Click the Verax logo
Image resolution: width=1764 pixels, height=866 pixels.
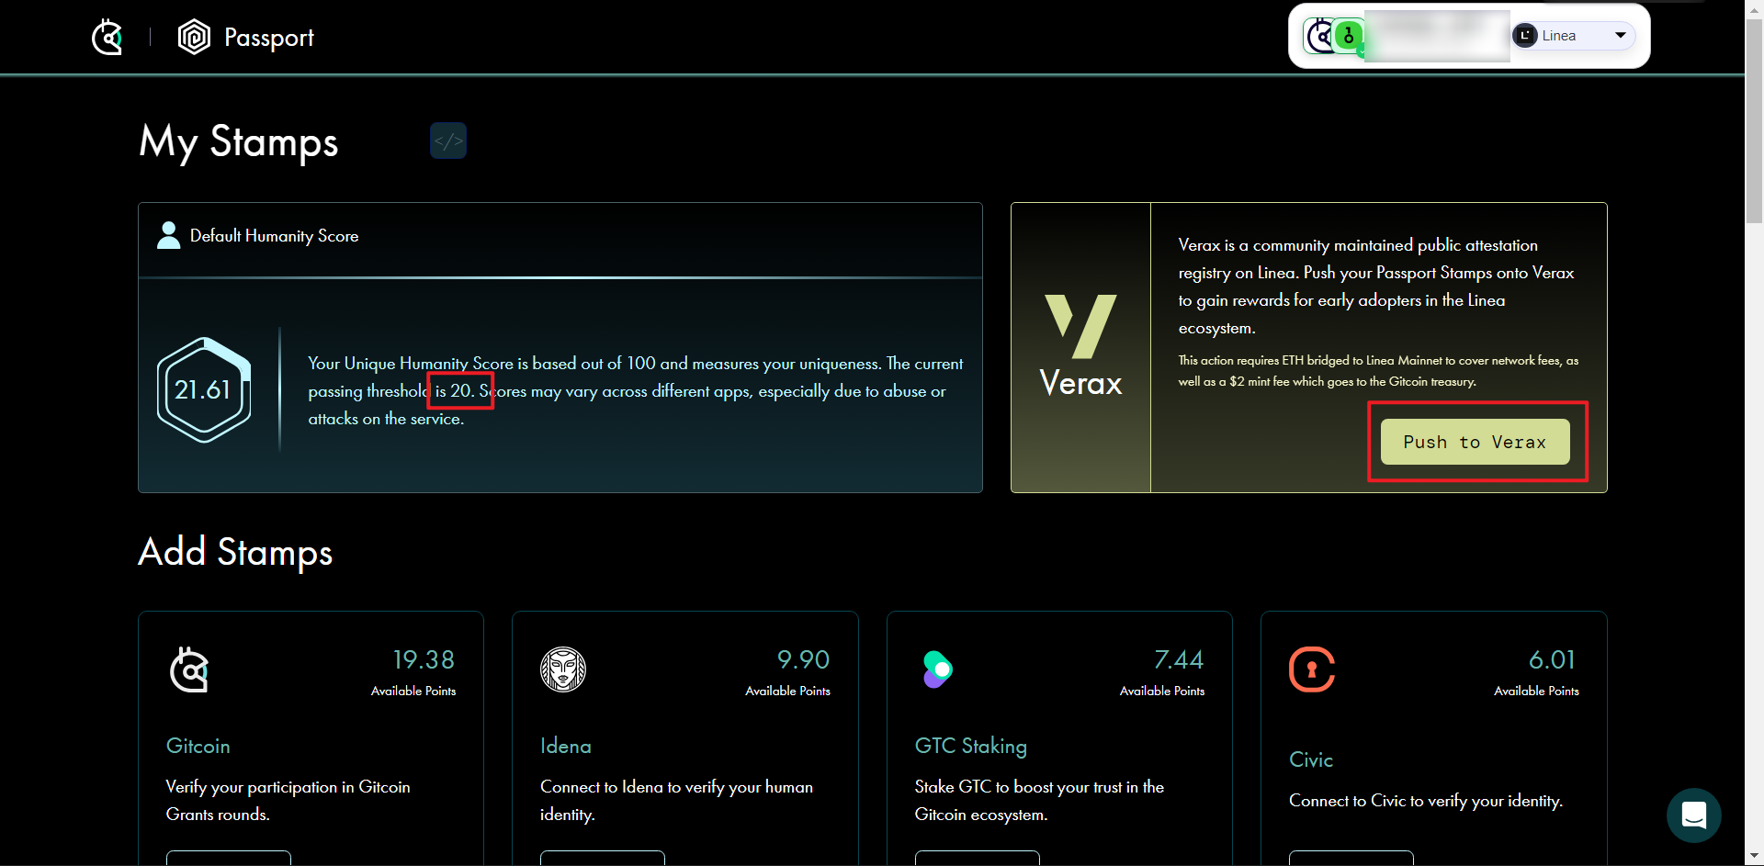(x=1080, y=346)
